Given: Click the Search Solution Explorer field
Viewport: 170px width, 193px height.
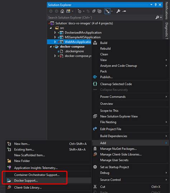Looking at the screenshot, I should [x=101, y=18].
